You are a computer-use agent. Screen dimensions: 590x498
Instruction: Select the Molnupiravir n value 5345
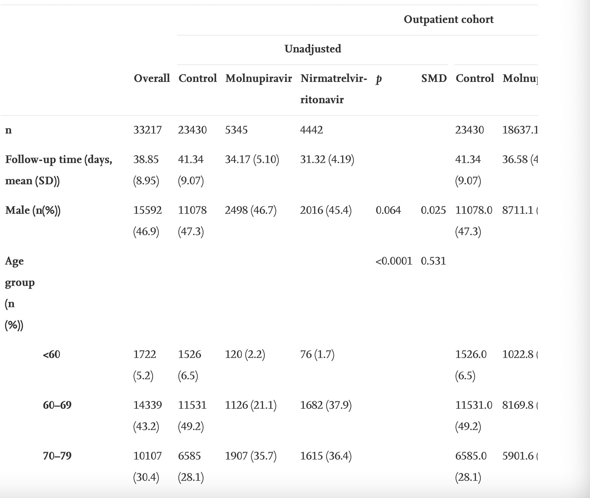tap(236, 130)
